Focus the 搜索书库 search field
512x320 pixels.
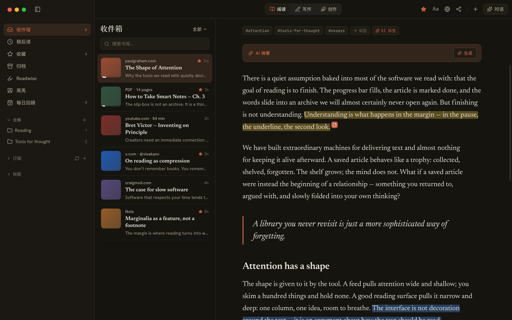click(155, 44)
